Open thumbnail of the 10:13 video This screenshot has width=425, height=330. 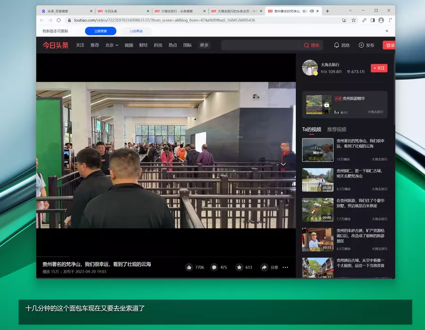point(318,240)
